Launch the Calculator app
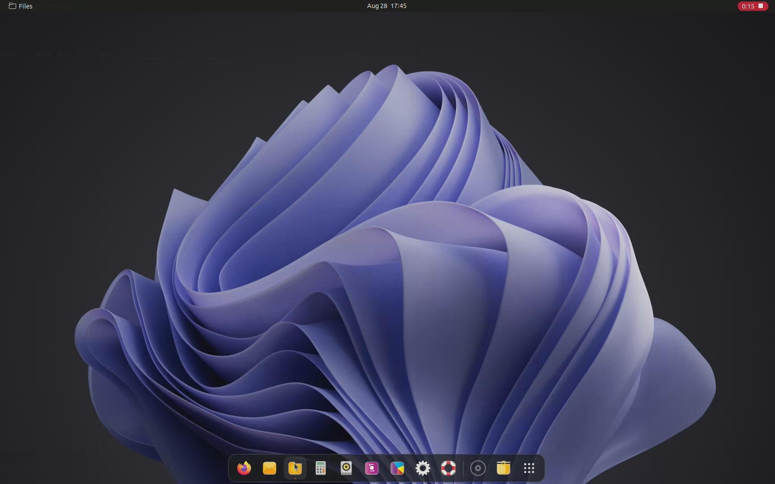The image size is (775, 484). [320, 468]
